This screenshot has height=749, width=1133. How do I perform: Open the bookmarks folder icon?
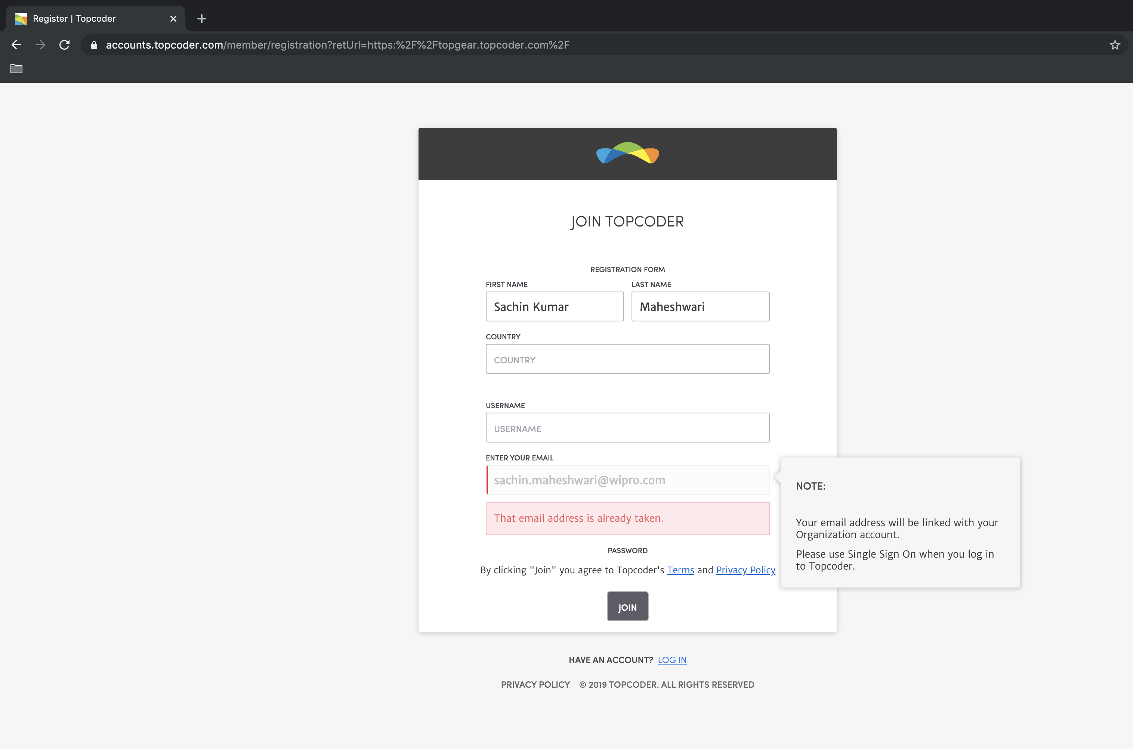tap(16, 69)
